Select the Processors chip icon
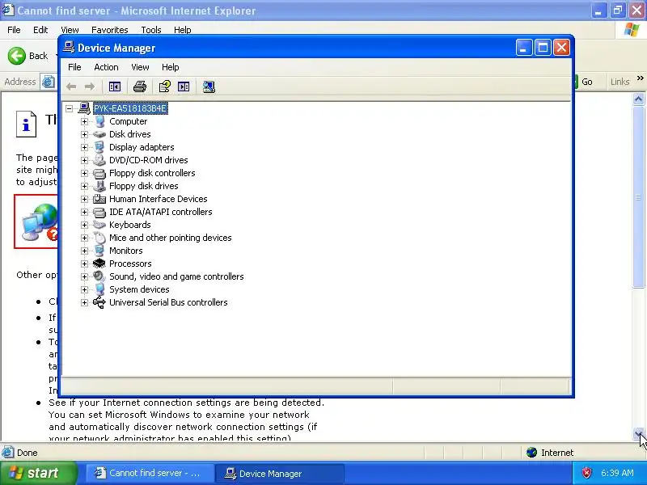647x485 pixels. (99, 264)
